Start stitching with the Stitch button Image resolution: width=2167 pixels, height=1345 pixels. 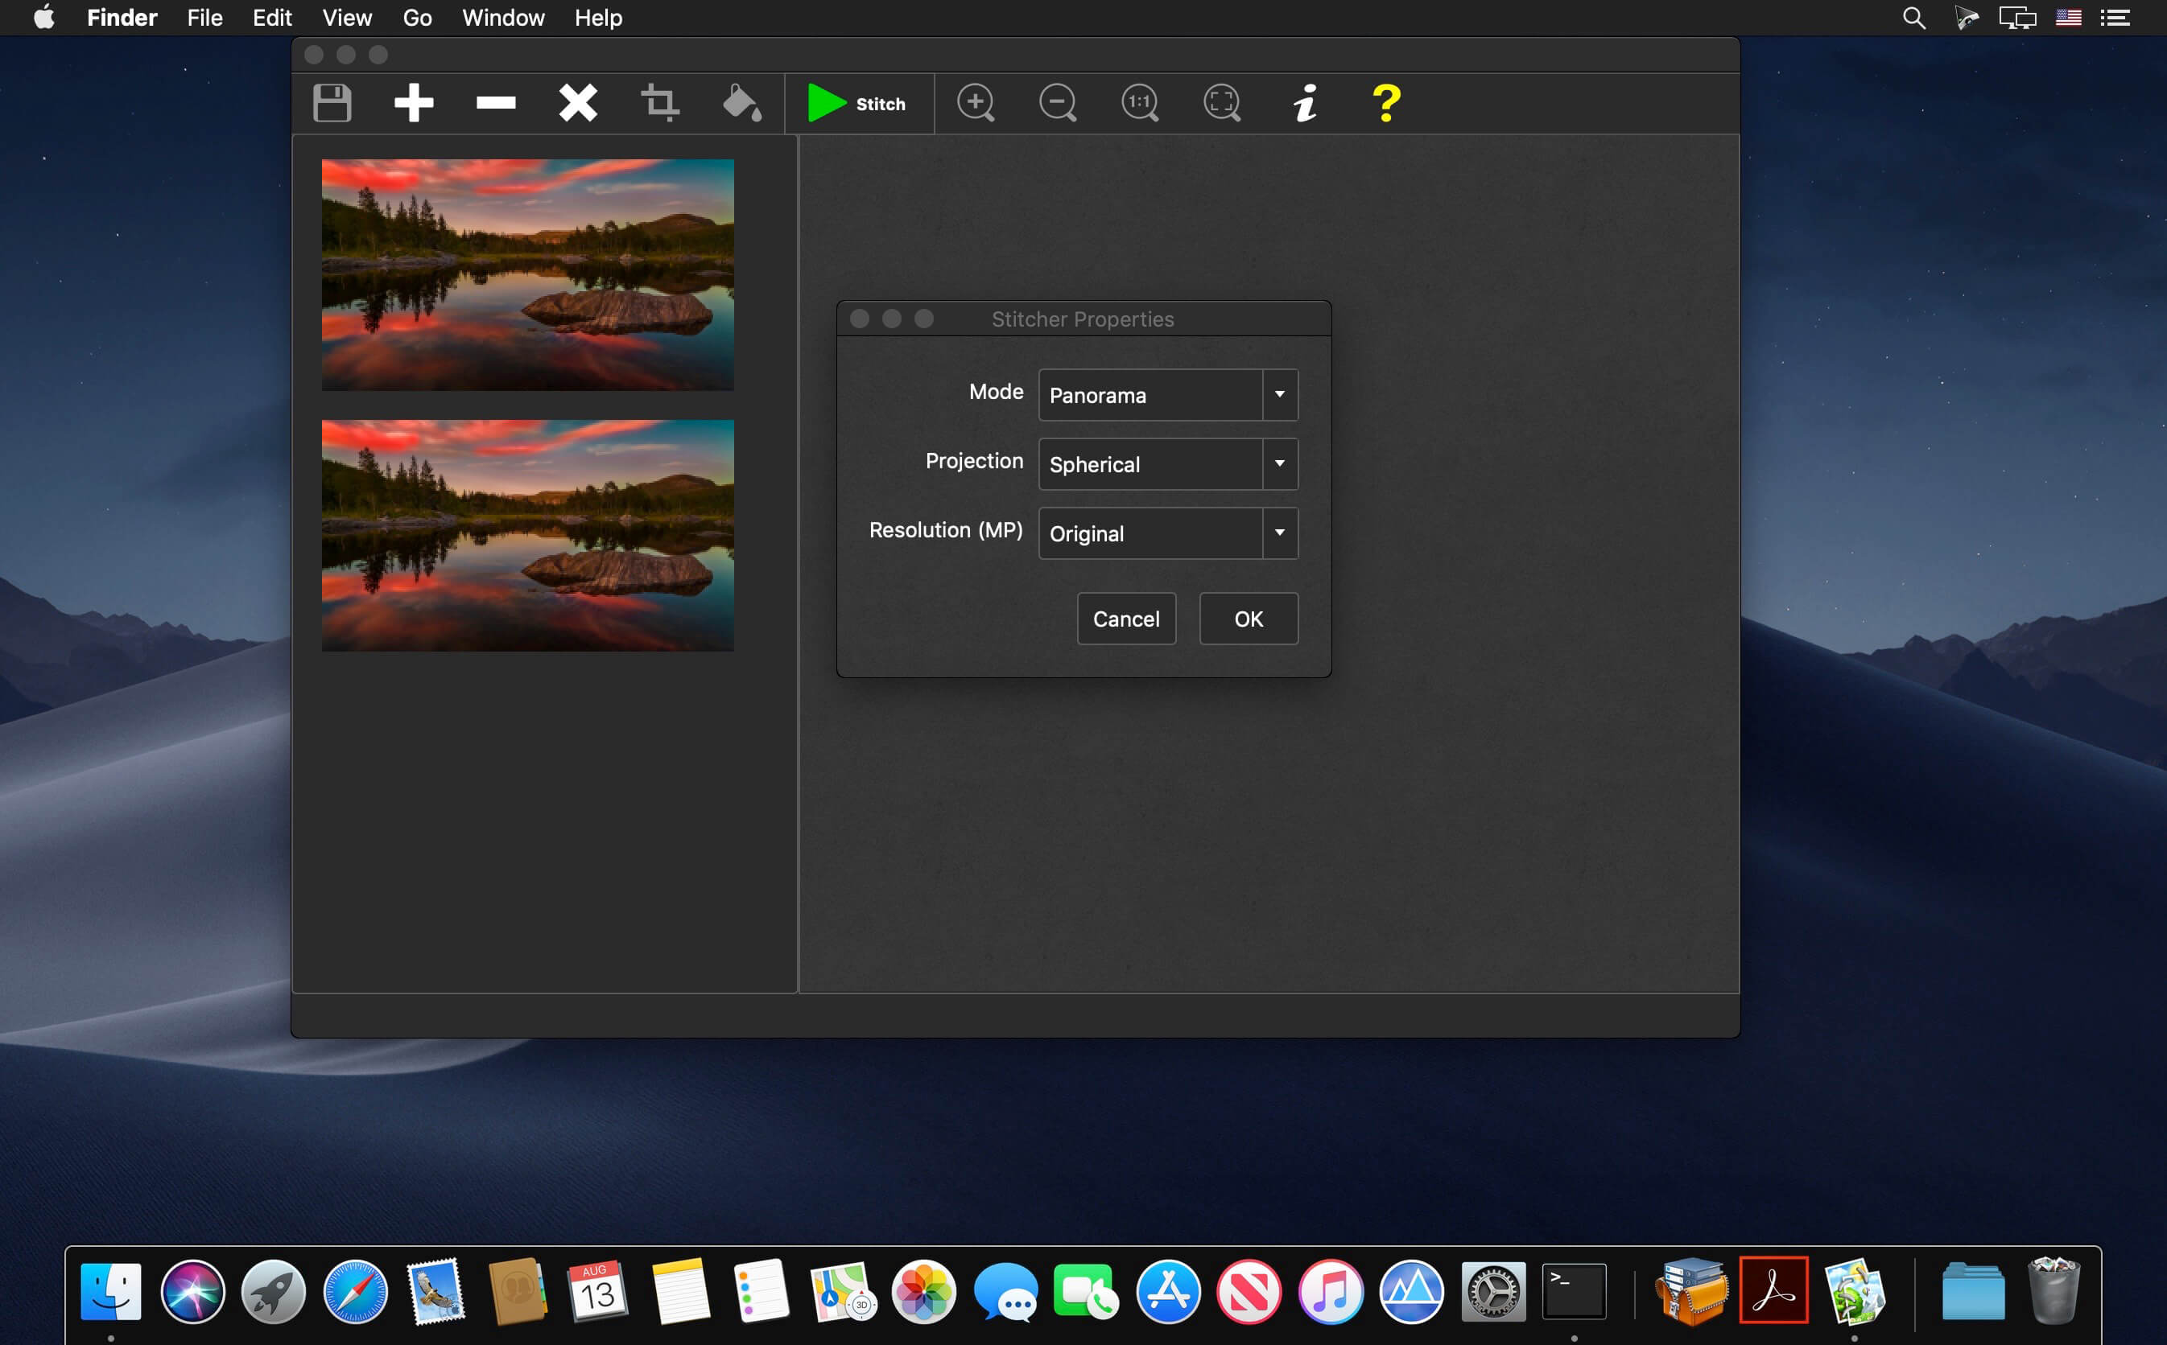coord(858,103)
